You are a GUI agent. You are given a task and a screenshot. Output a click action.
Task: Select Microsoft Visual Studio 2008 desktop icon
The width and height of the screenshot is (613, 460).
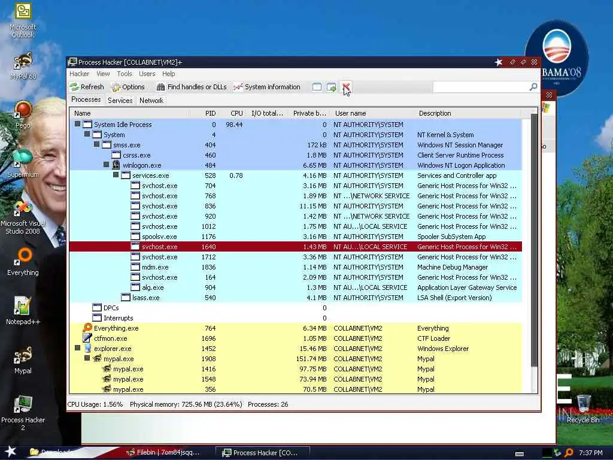tap(23, 217)
